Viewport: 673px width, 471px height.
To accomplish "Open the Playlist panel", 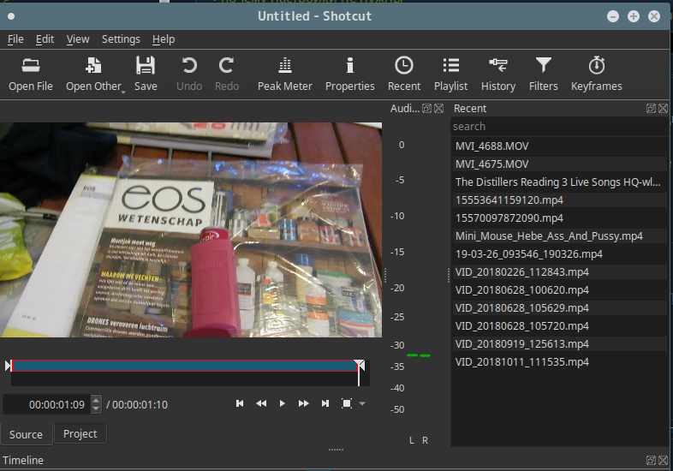I will point(450,74).
